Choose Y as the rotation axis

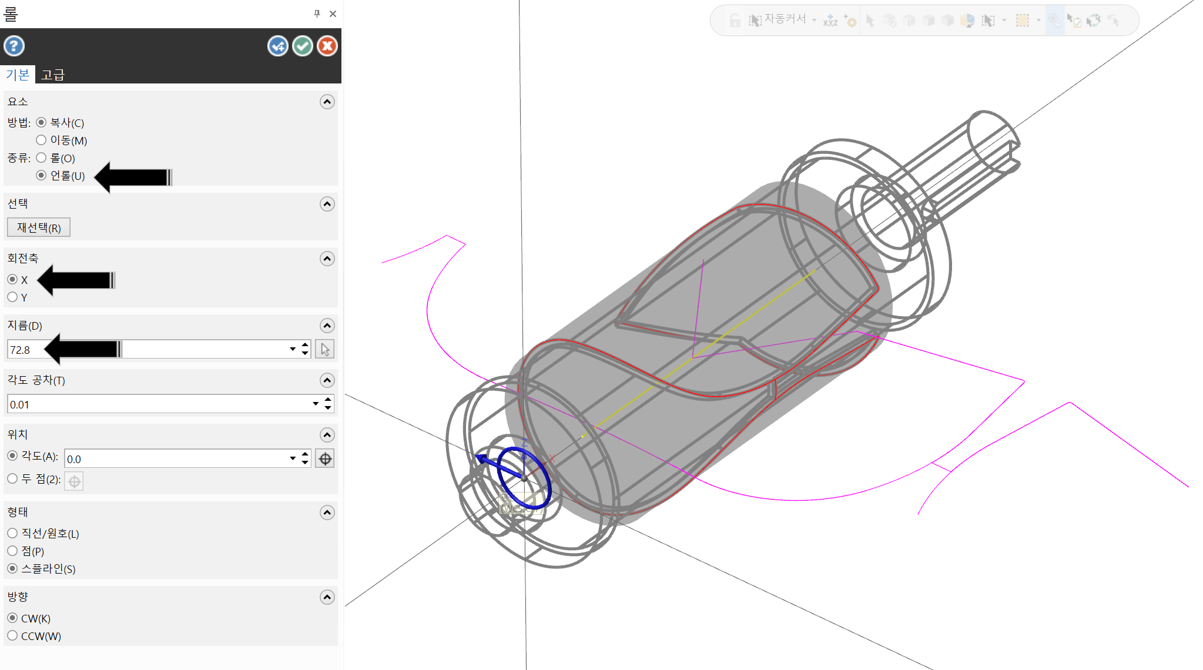pos(12,297)
